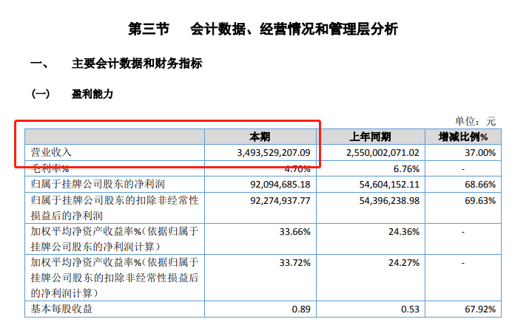Click the section title 第三节 会计数据、经营情况和管理层分析
The image size is (529, 336).
point(263,30)
